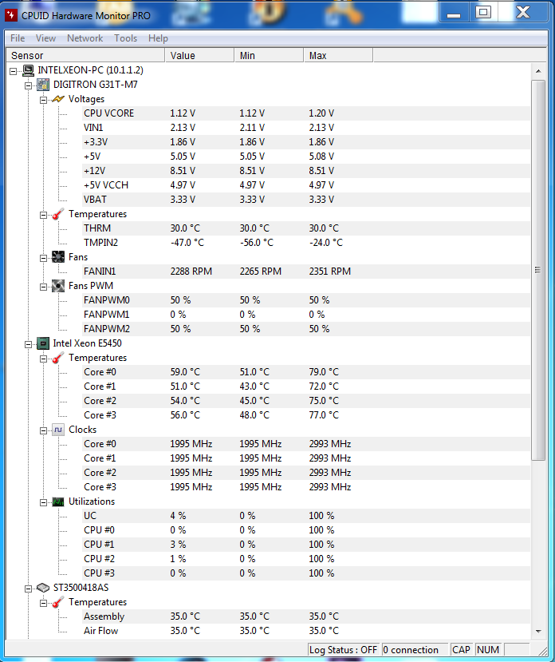Select the VIN1 voltage row
The height and width of the screenshot is (662, 555).
305,128
